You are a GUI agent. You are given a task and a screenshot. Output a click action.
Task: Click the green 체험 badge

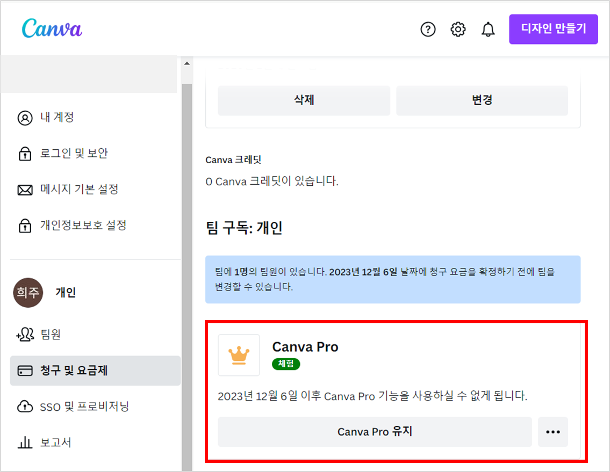pos(286,364)
